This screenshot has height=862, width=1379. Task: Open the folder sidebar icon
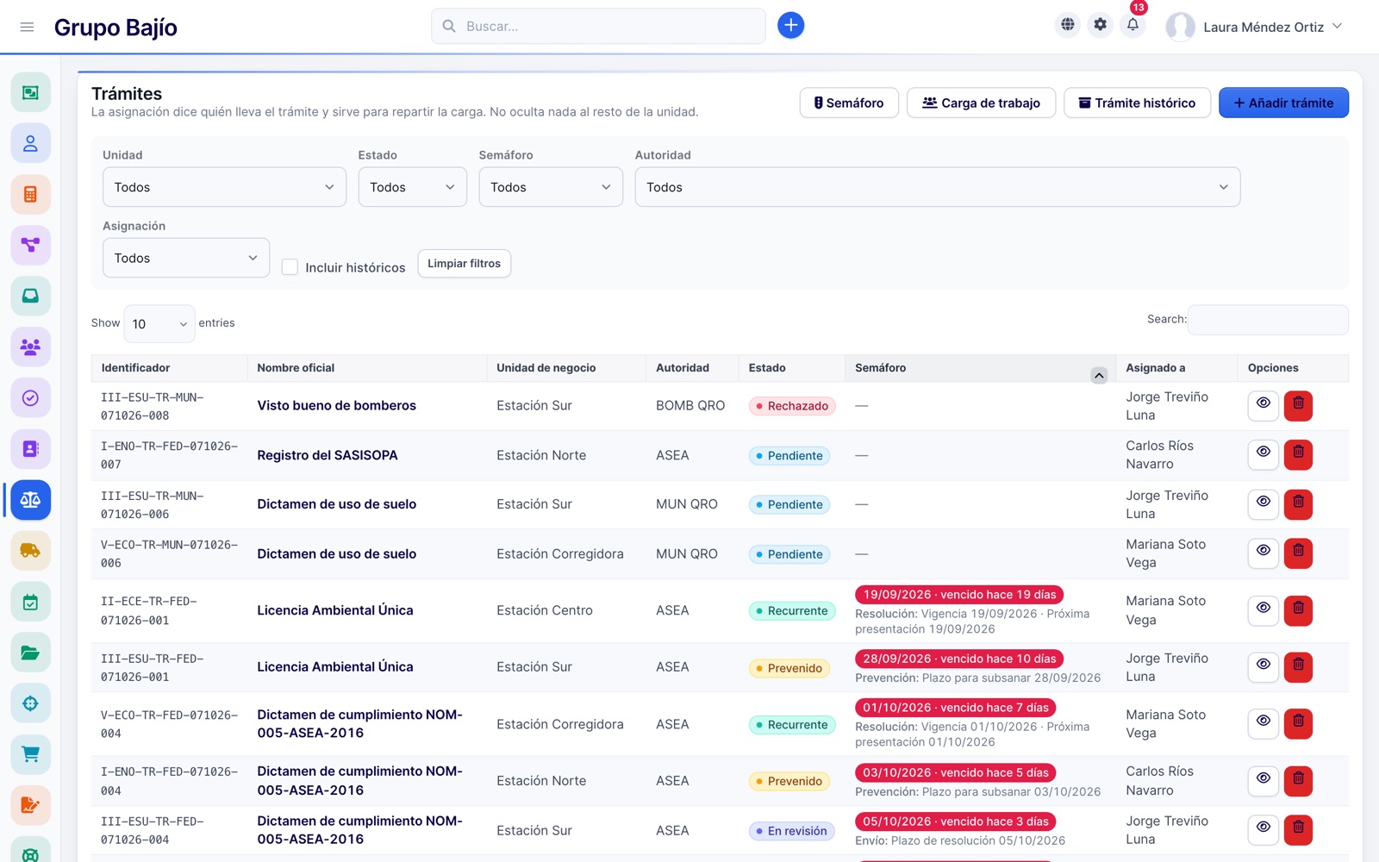coord(30,653)
